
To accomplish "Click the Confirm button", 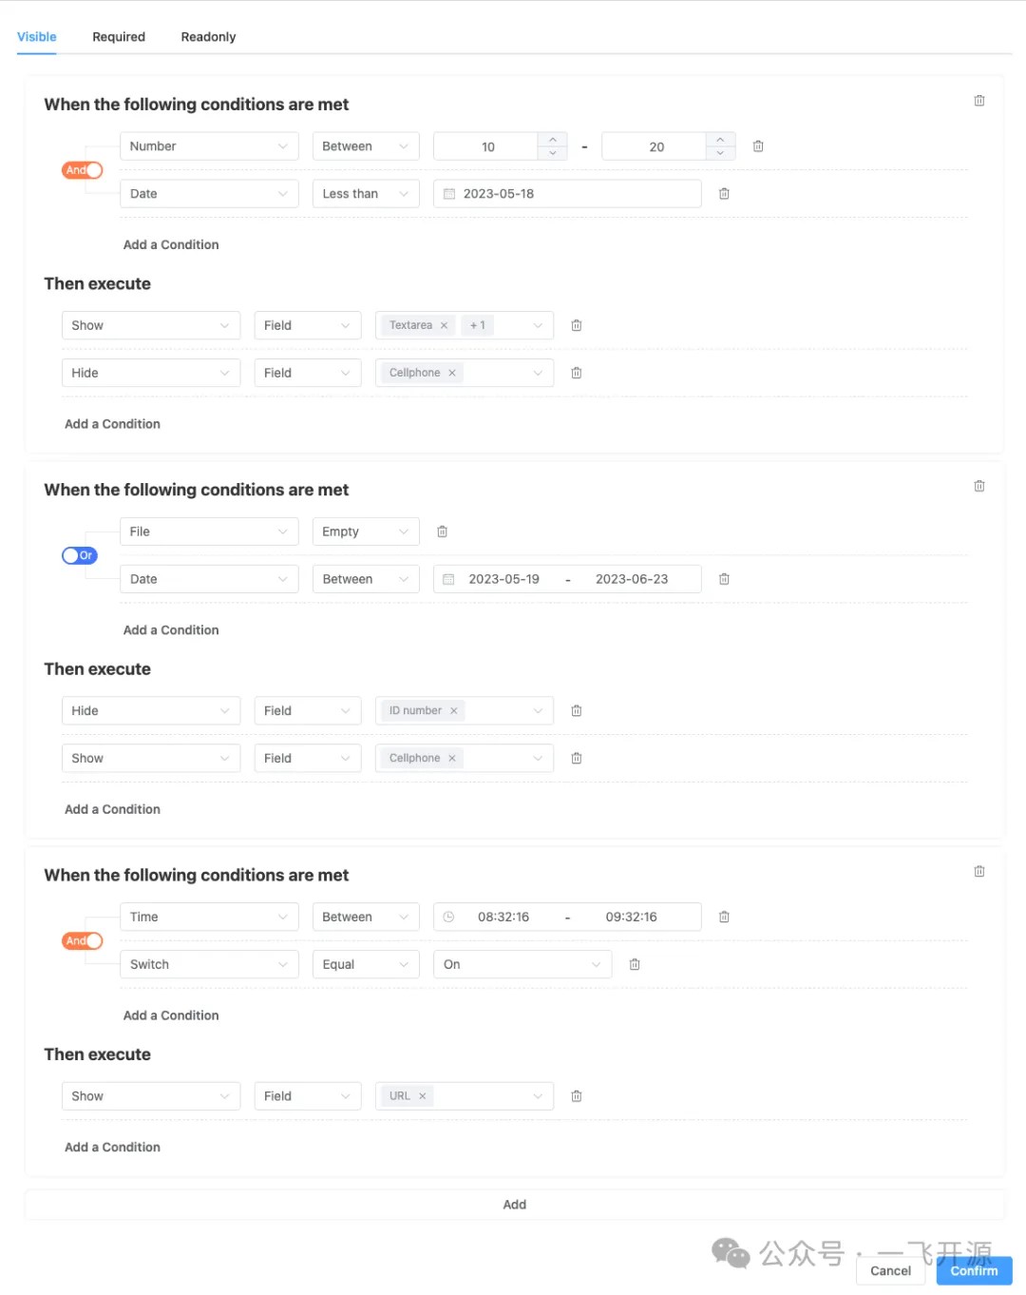I will point(974,1270).
